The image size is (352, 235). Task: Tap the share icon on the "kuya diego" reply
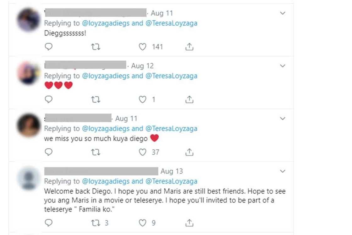[189, 152]
